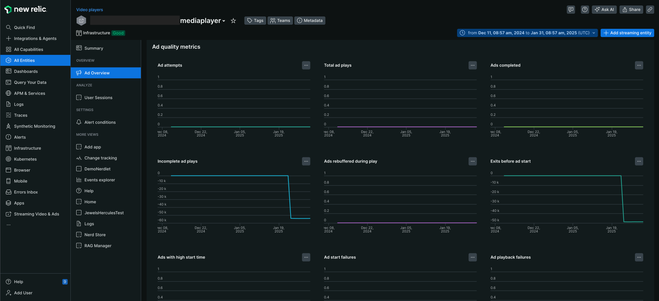Screen dimensions: 659x301
Task: Click the favorite star icon next to mediaplayer
Action: 233,21
